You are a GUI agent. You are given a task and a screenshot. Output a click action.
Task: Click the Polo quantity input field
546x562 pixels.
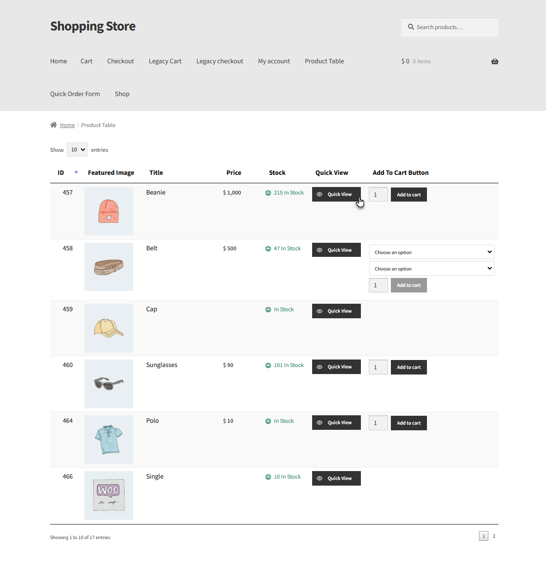tap(378, 423)
